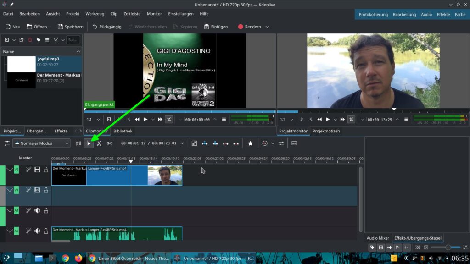Expand the Rendern button dropdown arrow
This screenshot has width=470, height=264.
pyautogui.click(x=267, y=27)
